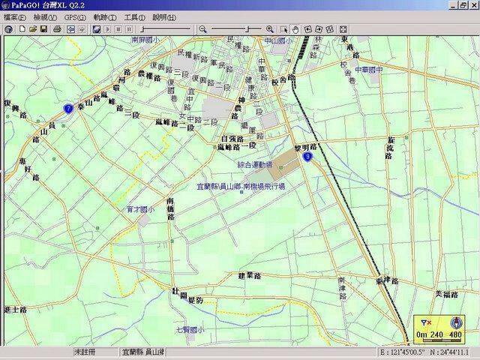Image resolution: width=480 pixels, height=360 pixels.
Task: Open the 說明(H) menu
Action: (164, 17)
